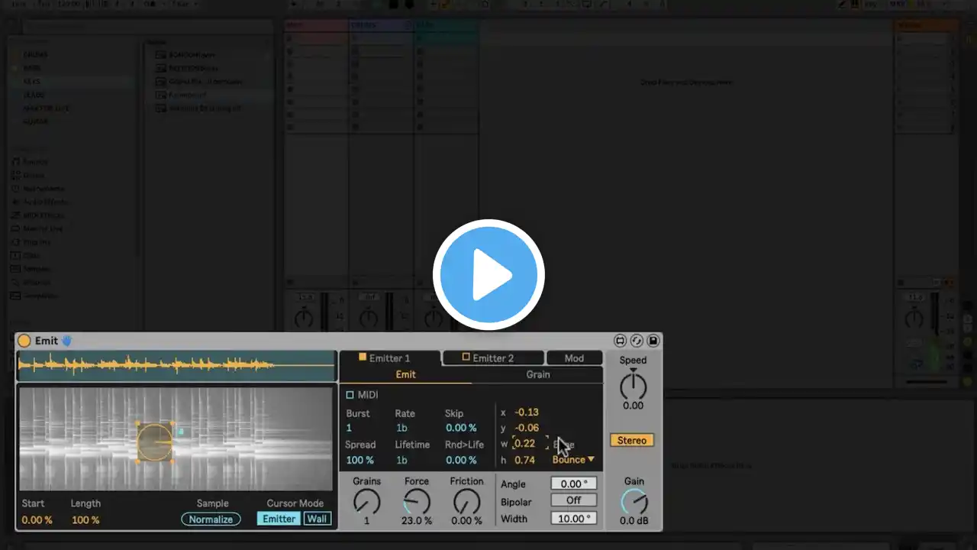Set Cursor Mode to Wall
The width and height of the screenshot is (977, 550).
tap(317, 519)
